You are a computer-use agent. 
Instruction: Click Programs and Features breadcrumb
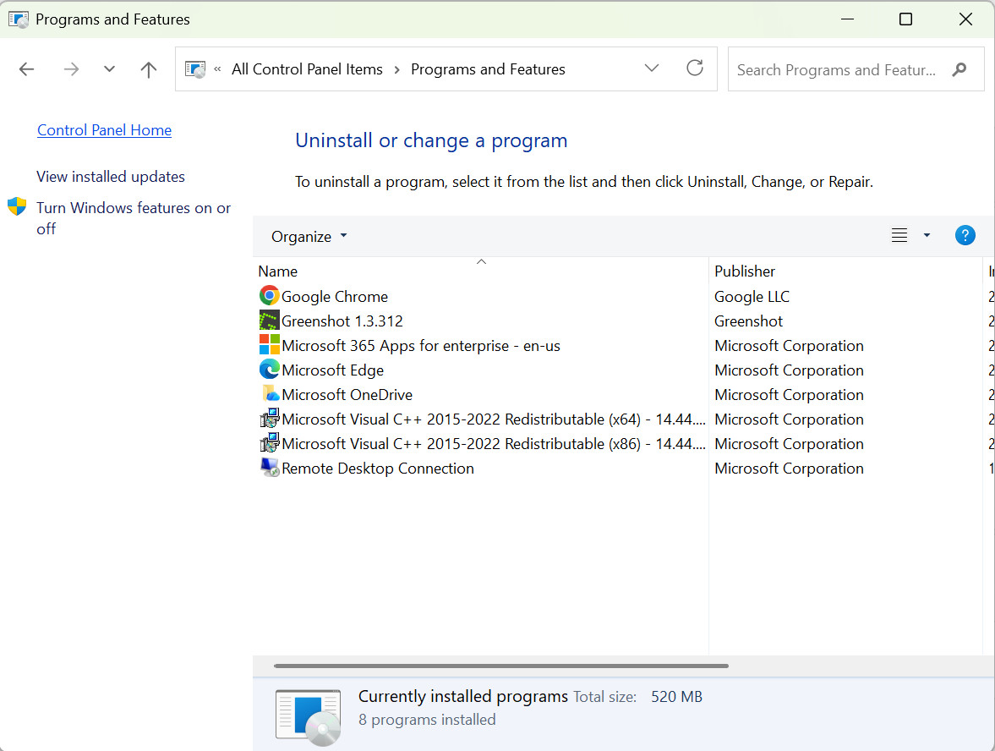[x=488, y=69]
